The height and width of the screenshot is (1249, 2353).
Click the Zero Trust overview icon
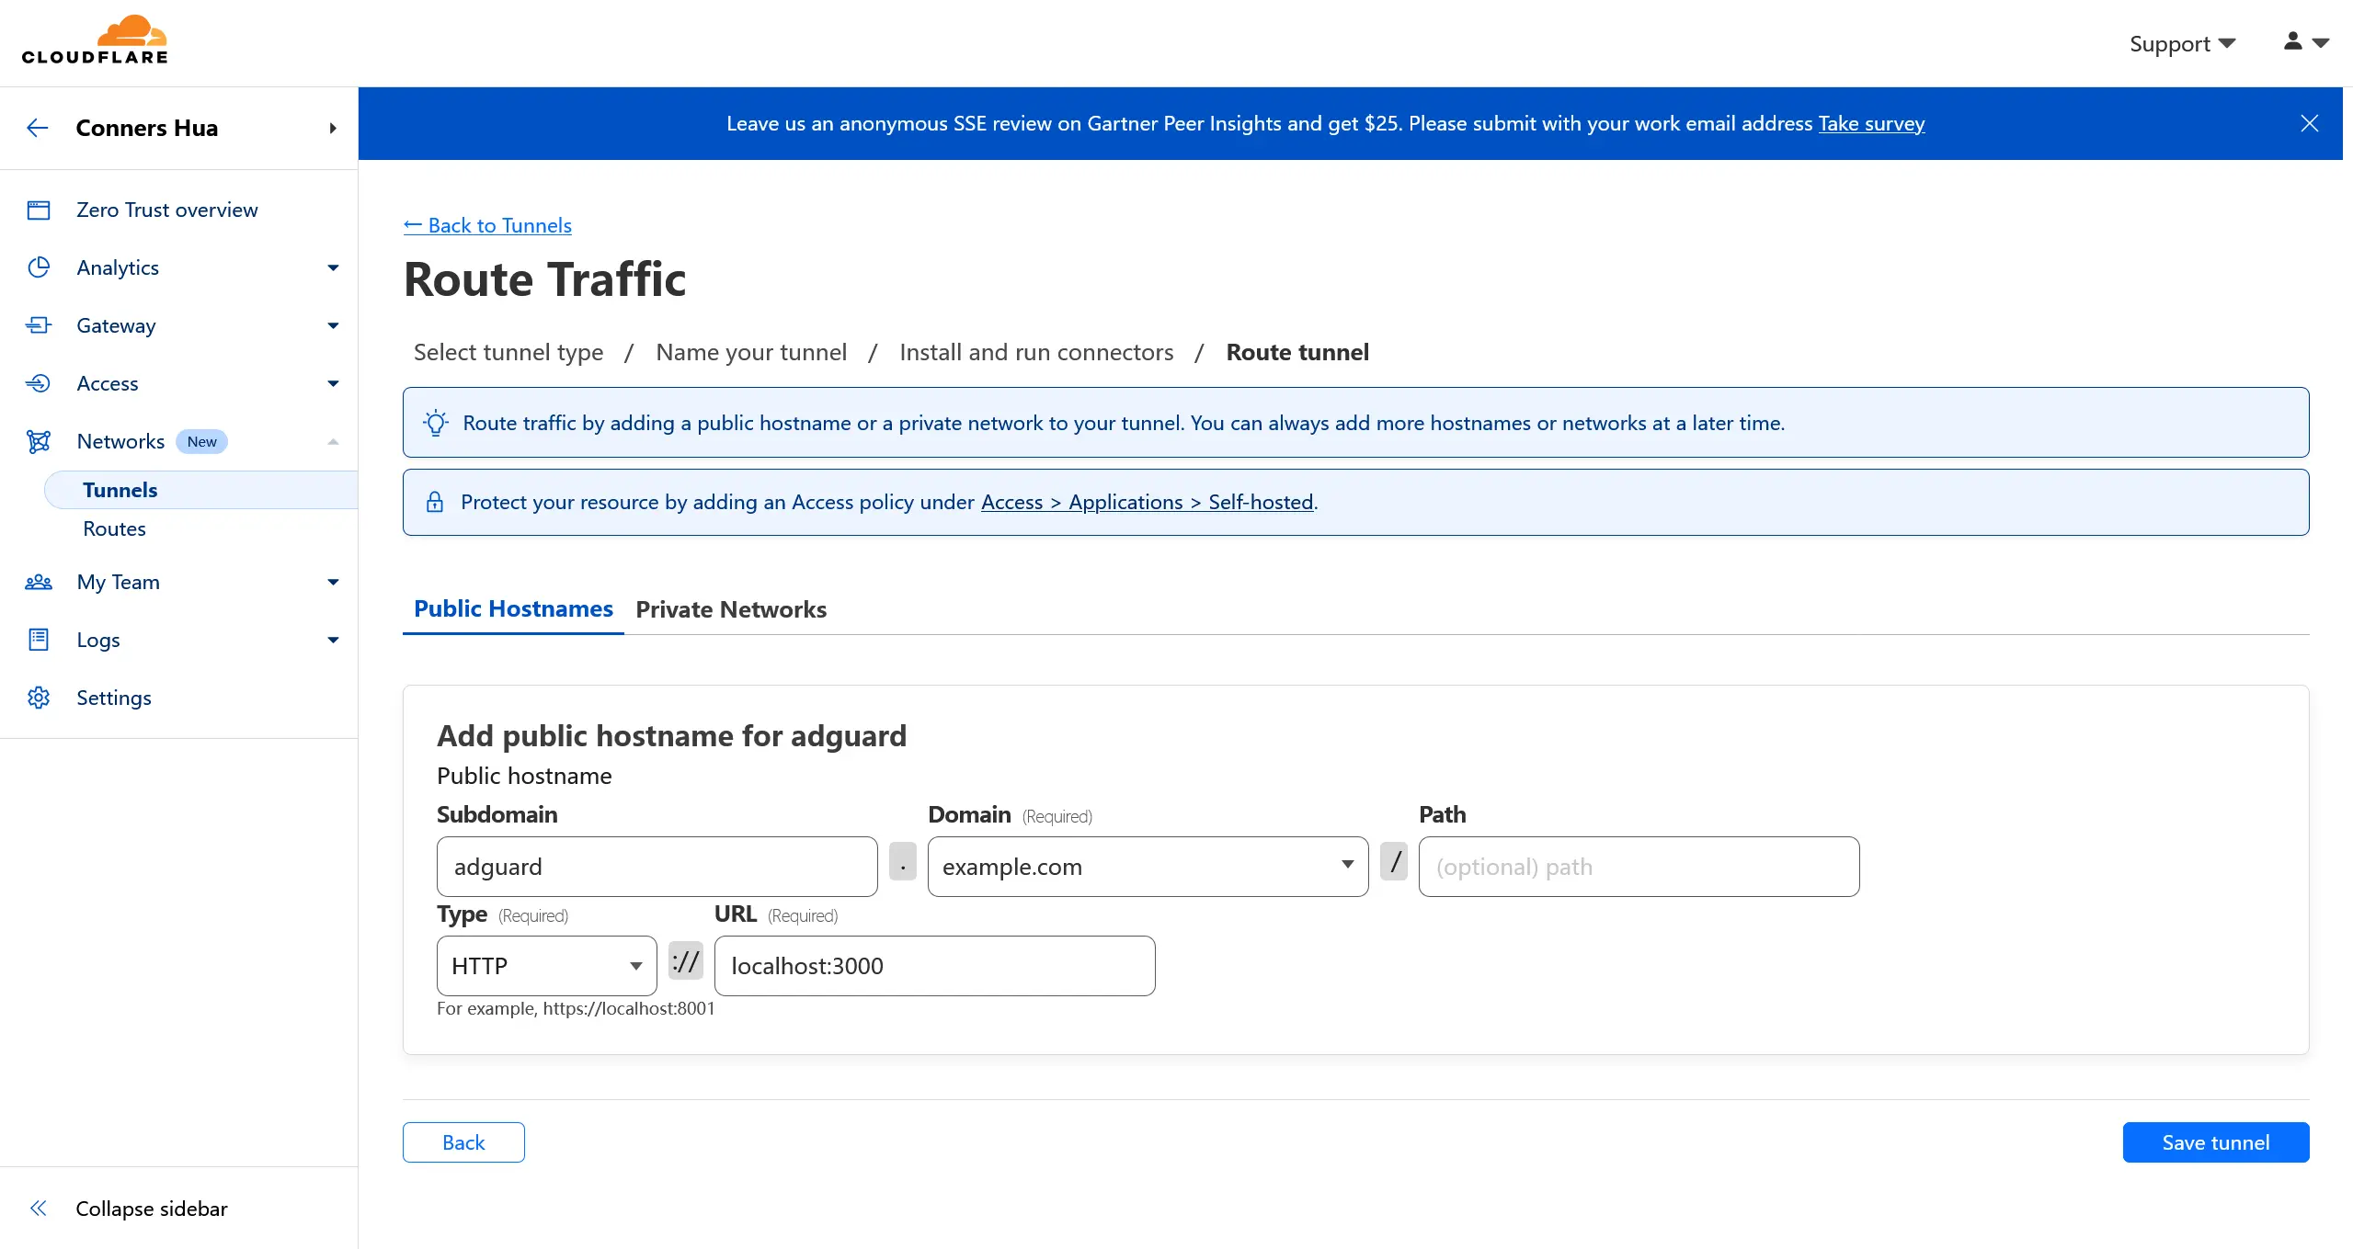click(x=39, y=210)
